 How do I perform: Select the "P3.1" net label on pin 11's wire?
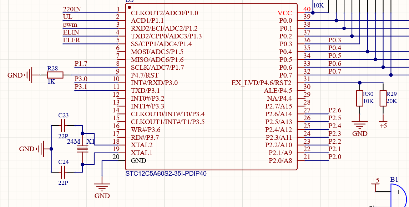pos(81,86)
